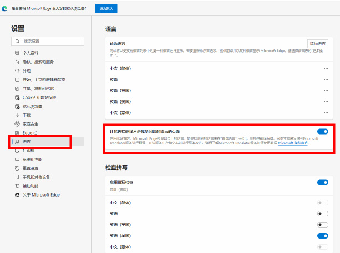The width and height of the screenshot is (340, 253).
Task: Open more options for 英语 preferred language
Action: tap(326, 79)
